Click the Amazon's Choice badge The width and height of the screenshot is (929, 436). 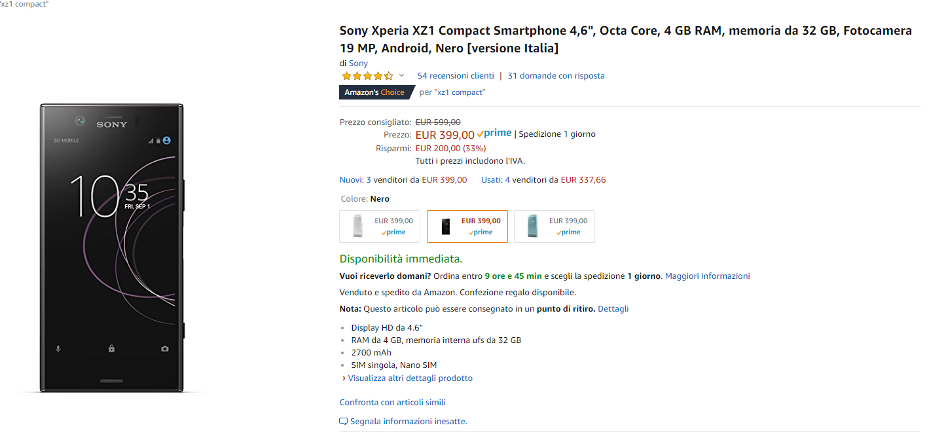[374, 92]
